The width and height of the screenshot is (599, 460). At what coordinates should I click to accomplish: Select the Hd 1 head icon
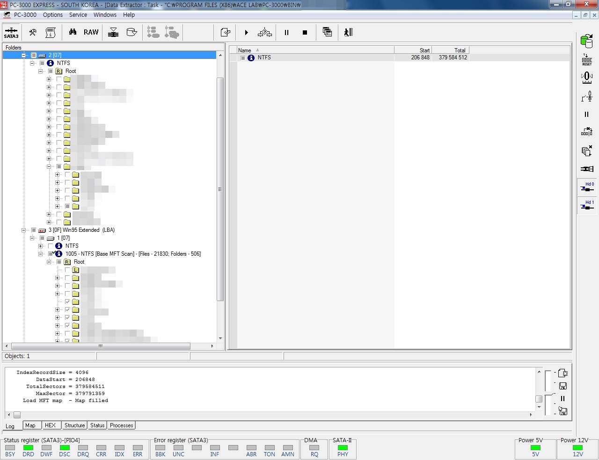[x=587, y=205]
